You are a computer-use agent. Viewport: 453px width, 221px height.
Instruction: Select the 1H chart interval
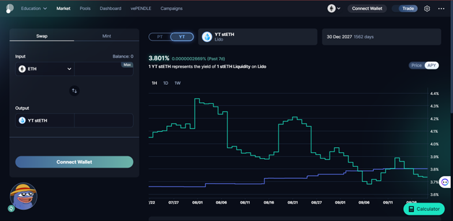tap(154, 83)
